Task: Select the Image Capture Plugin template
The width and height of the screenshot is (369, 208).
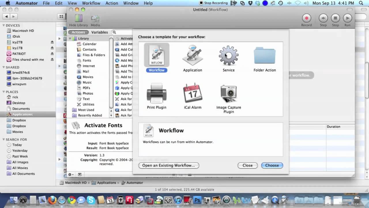Action: (229, 94)
